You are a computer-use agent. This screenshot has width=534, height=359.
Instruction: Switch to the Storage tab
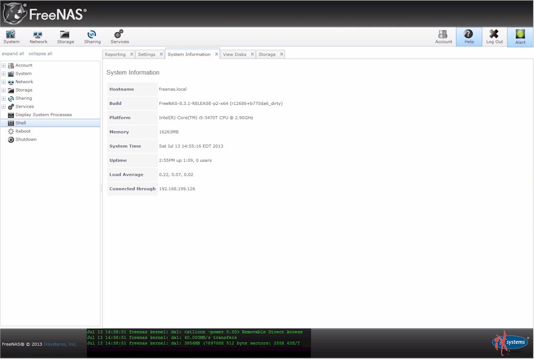pyautogui.click(x=267, y=54)
